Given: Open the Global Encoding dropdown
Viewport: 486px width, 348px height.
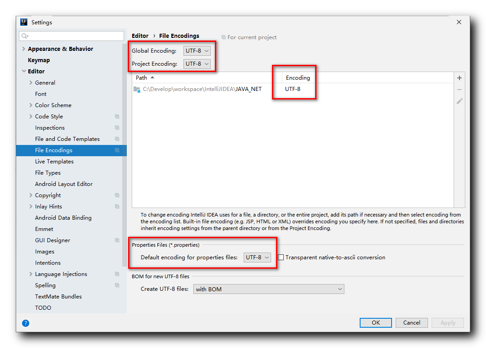Looking at the screenshot, I should pos(197,50).
